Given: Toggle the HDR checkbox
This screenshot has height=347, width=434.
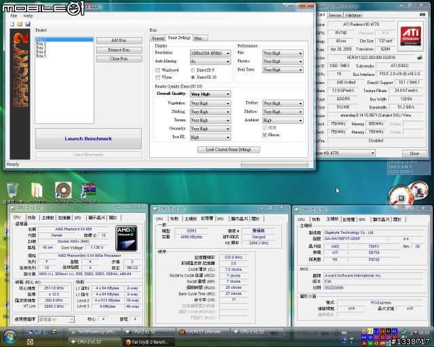Looking at the screenshot, I should [x=264, y=128].
